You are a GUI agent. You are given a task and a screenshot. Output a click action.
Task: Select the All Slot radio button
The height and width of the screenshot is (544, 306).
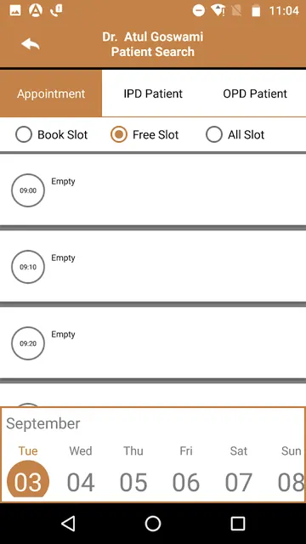[213, 134]
